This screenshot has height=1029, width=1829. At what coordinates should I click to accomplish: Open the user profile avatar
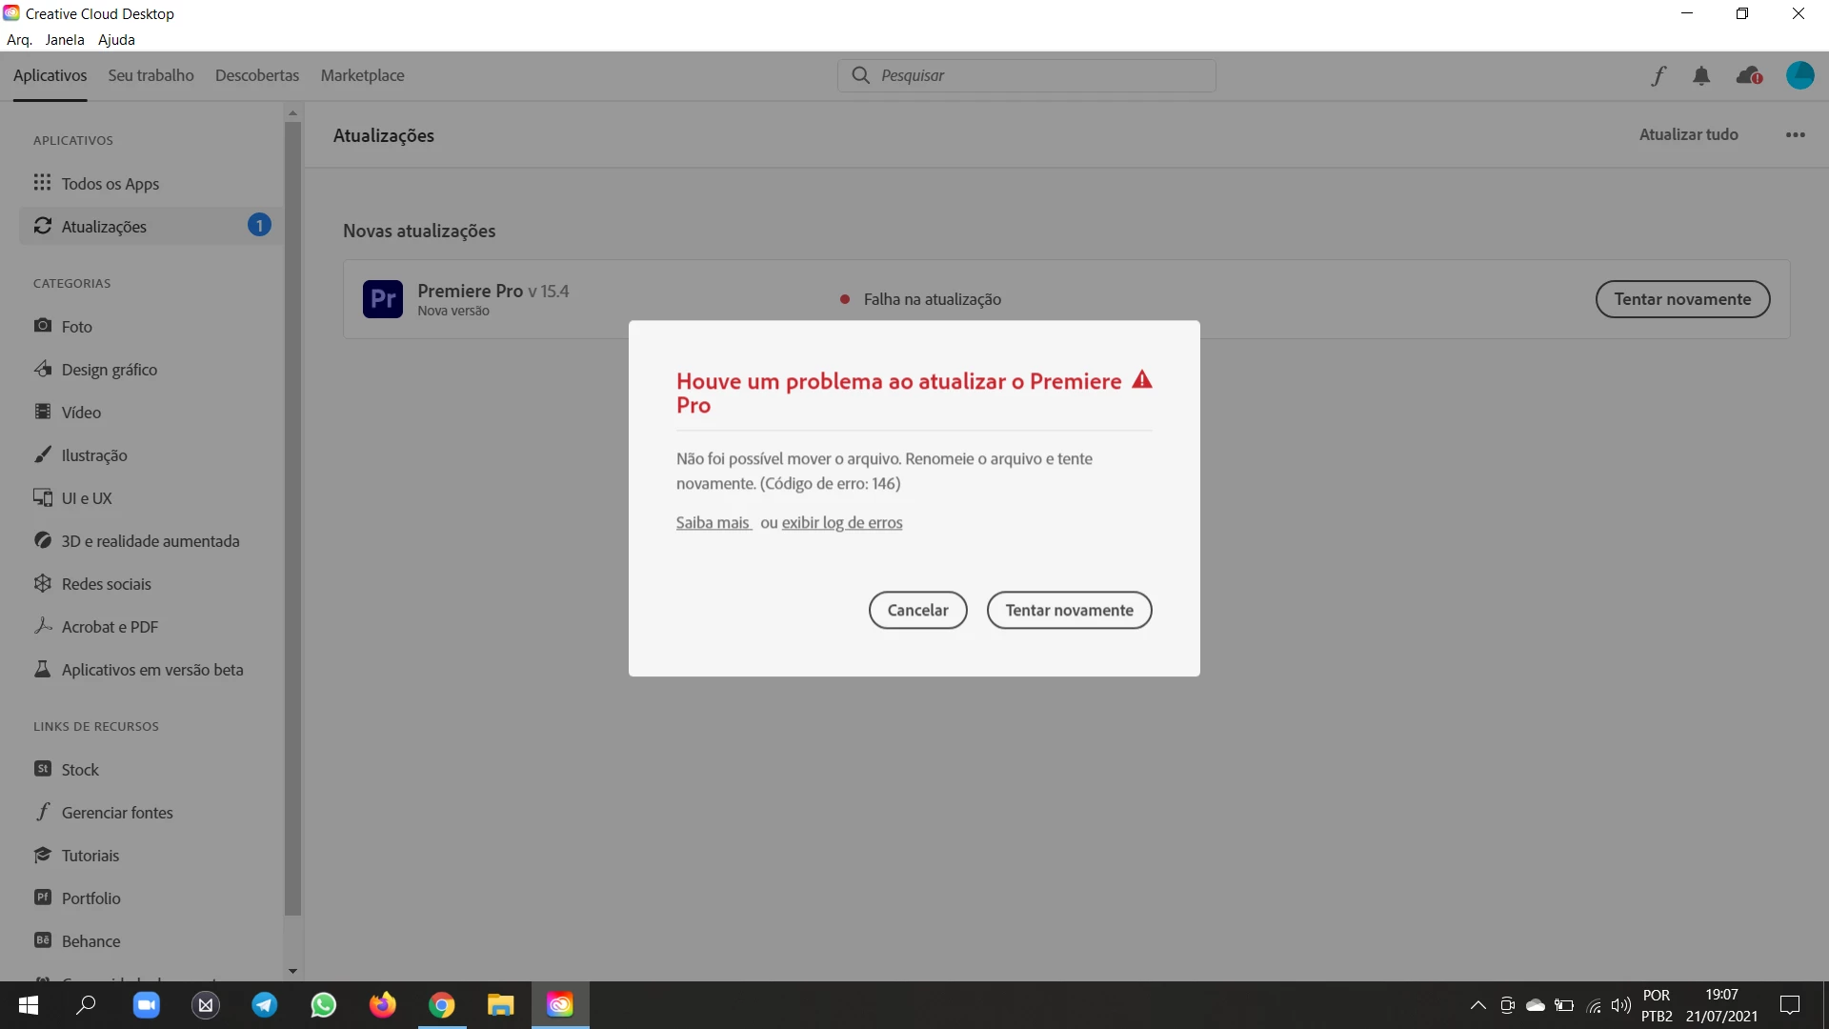(x=1799, y=75)
